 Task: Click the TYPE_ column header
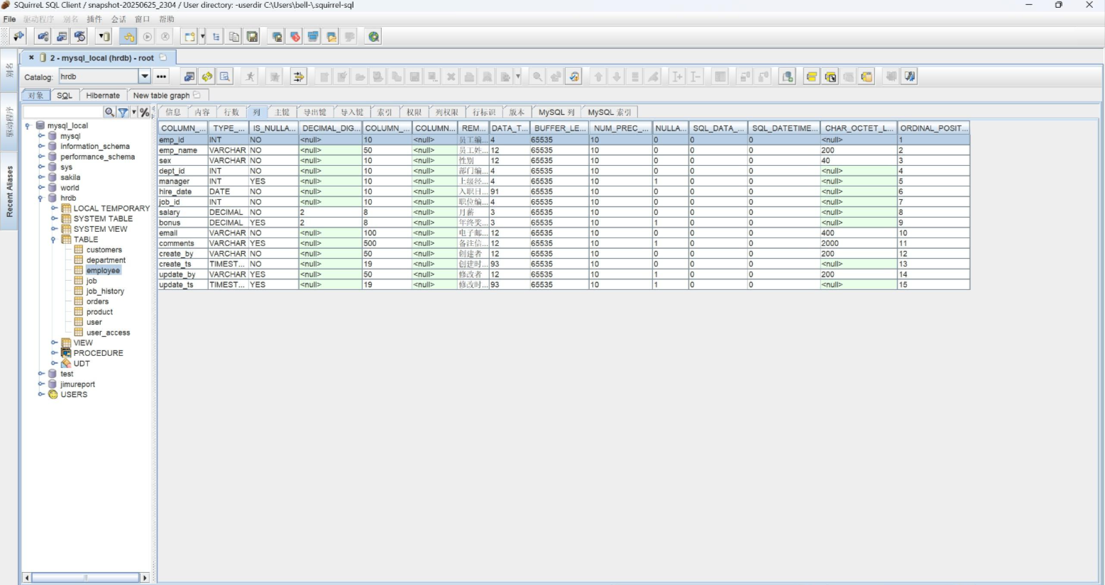[228, 128]
